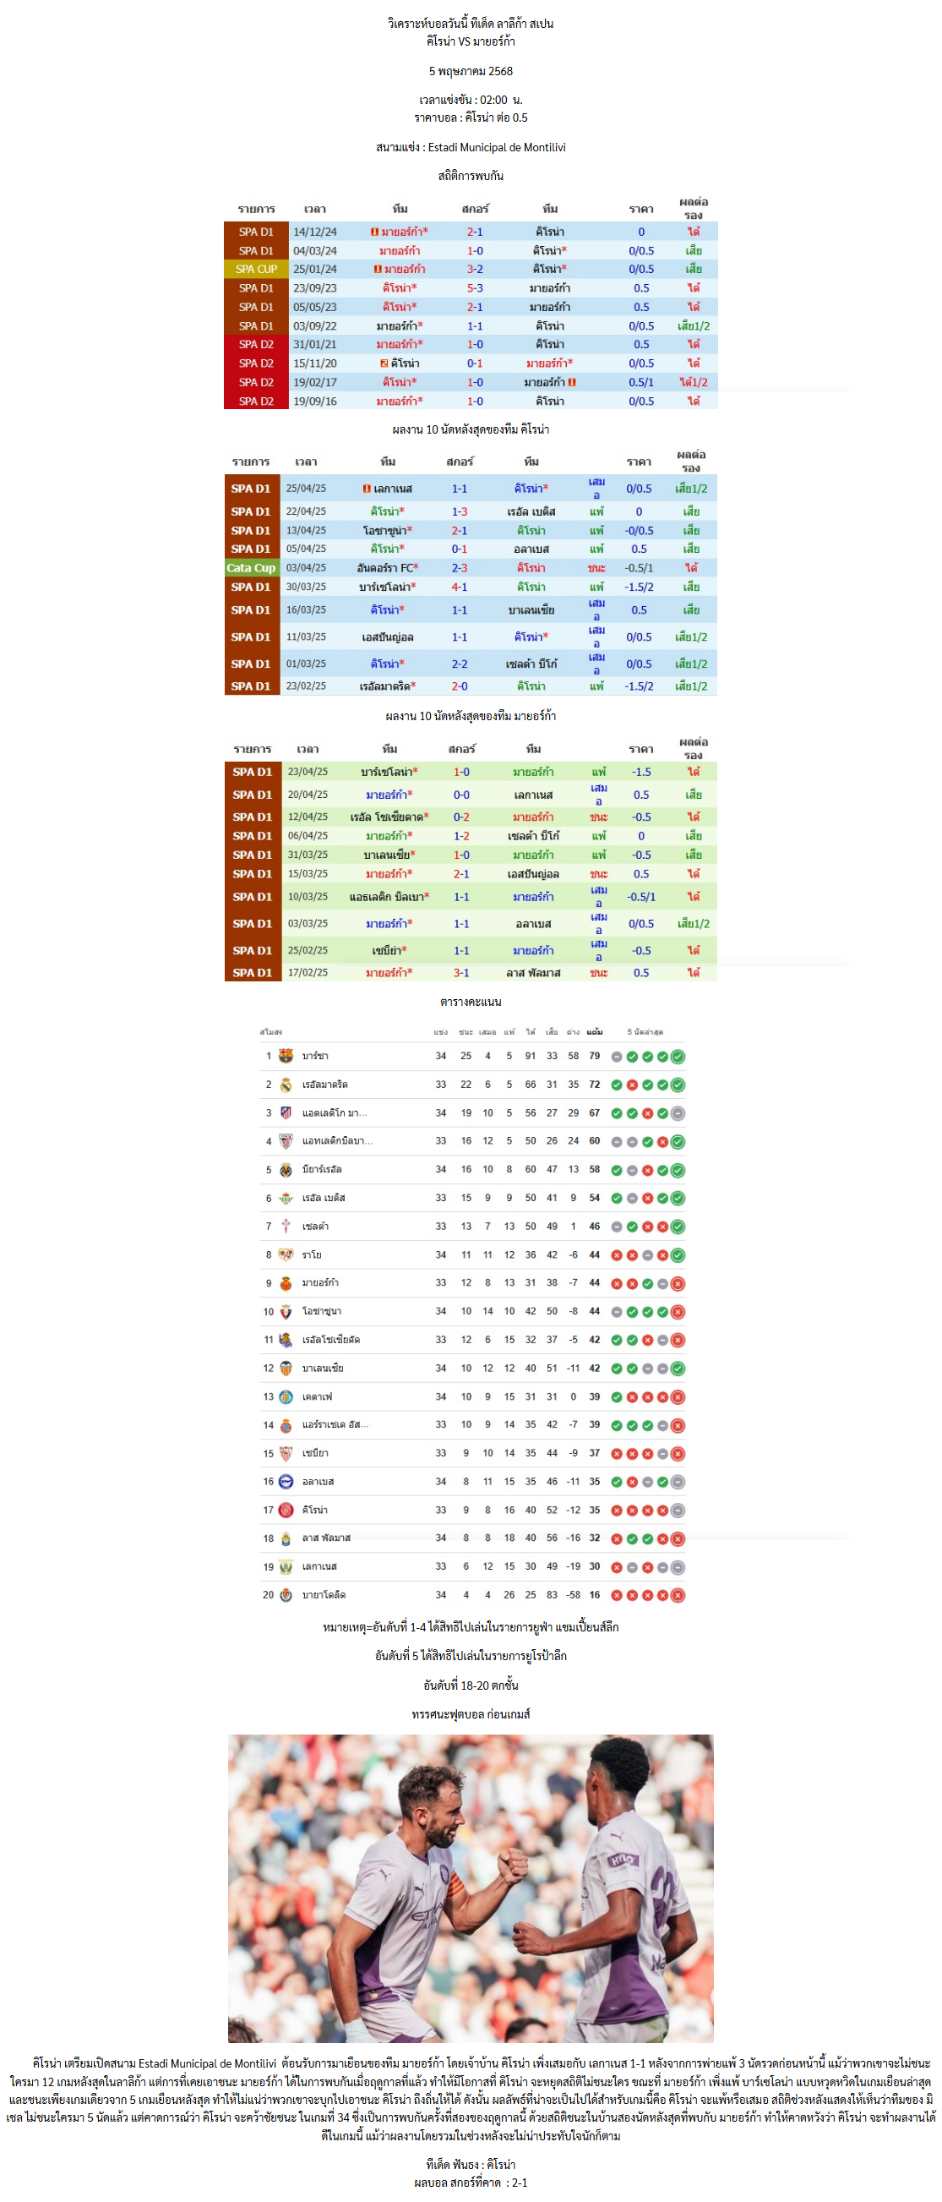
Task: Click the 79 points value for บาร์ซ่า
Action: tap(595, 1056)
